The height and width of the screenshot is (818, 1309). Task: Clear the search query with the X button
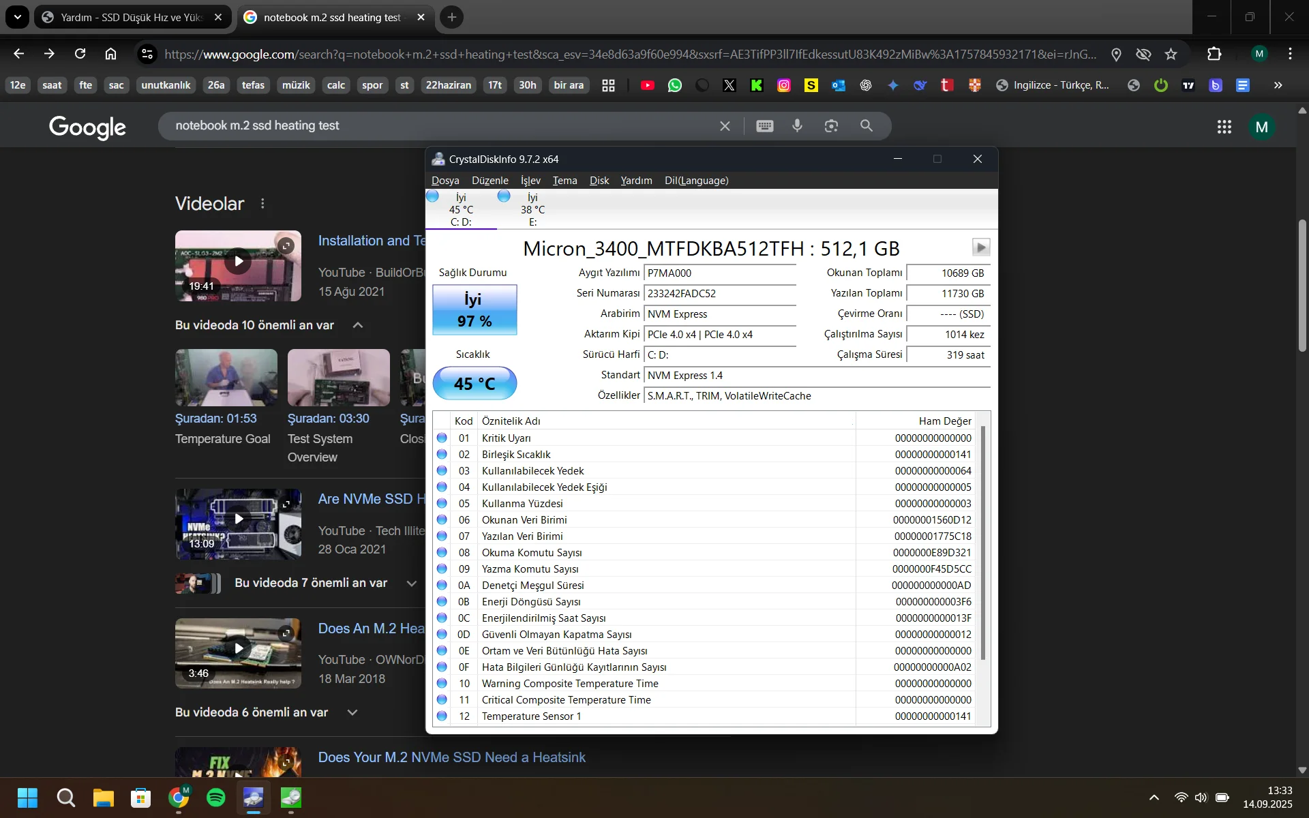(x=725, y=125)
